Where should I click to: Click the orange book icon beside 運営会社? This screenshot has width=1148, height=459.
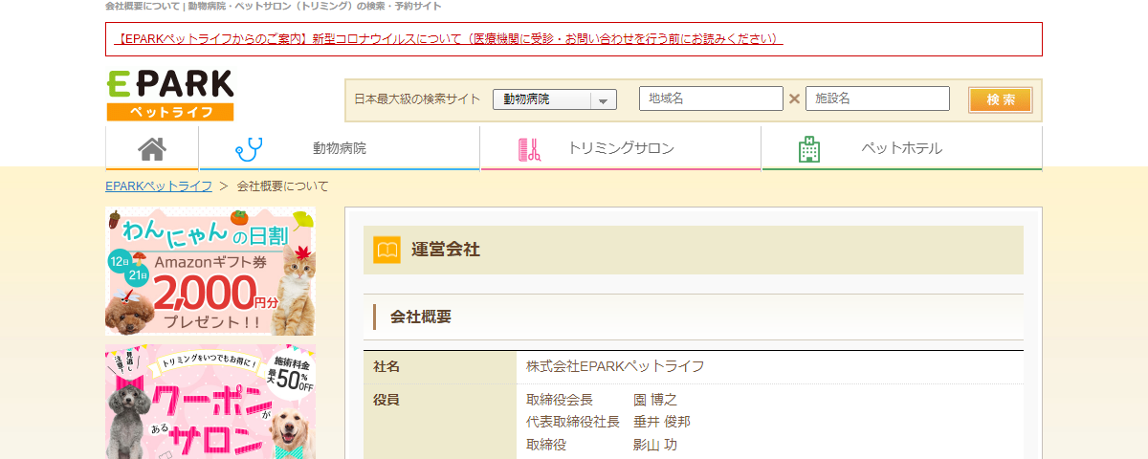click(386, 251)
